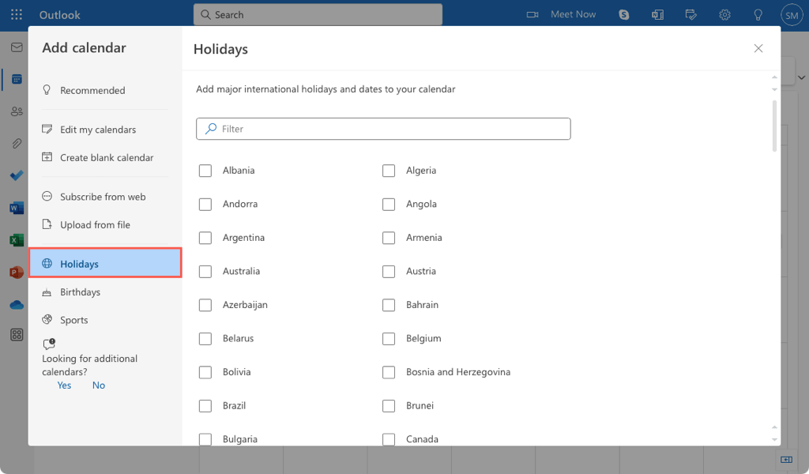
Task: Click the Skype icon in header
Action: pos(624,14)
